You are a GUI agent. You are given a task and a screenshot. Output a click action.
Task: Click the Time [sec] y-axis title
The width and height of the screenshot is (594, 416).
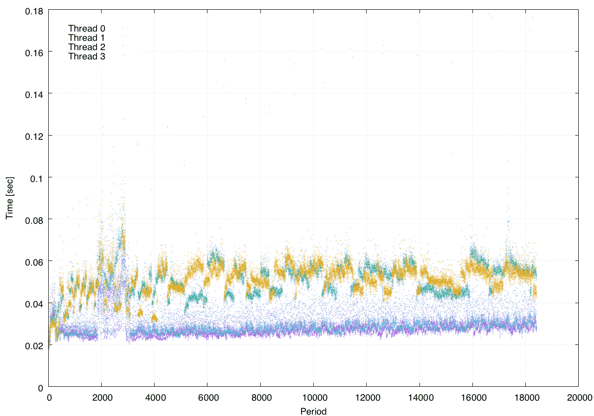[x=9, y=198]
